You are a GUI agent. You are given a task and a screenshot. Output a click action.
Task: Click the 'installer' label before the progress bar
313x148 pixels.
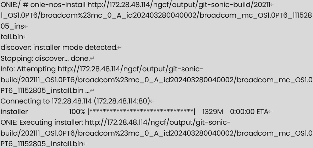tap(14, 112)
